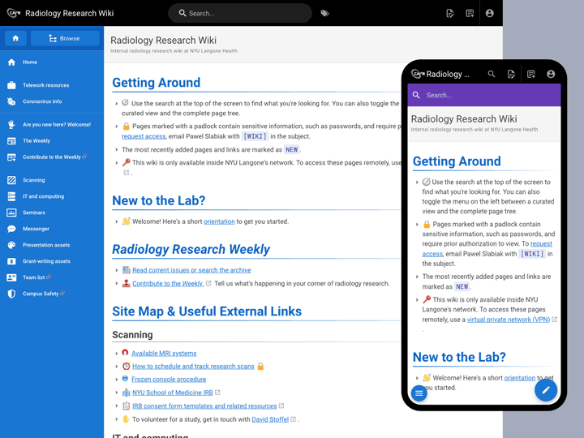Screen dimensions: 584x438
Task: Open Available MRI systems link
Action: (164, 353)
